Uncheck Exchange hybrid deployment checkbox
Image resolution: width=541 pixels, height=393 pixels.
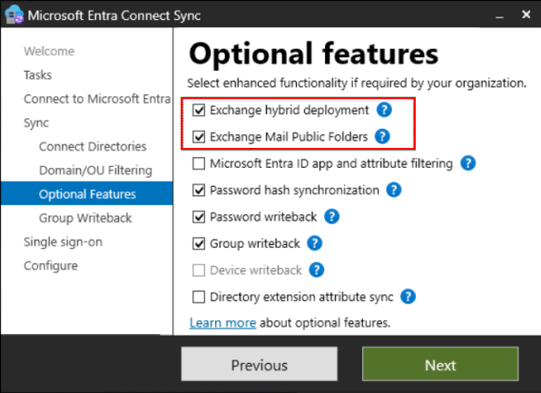(x=199, y=111)
